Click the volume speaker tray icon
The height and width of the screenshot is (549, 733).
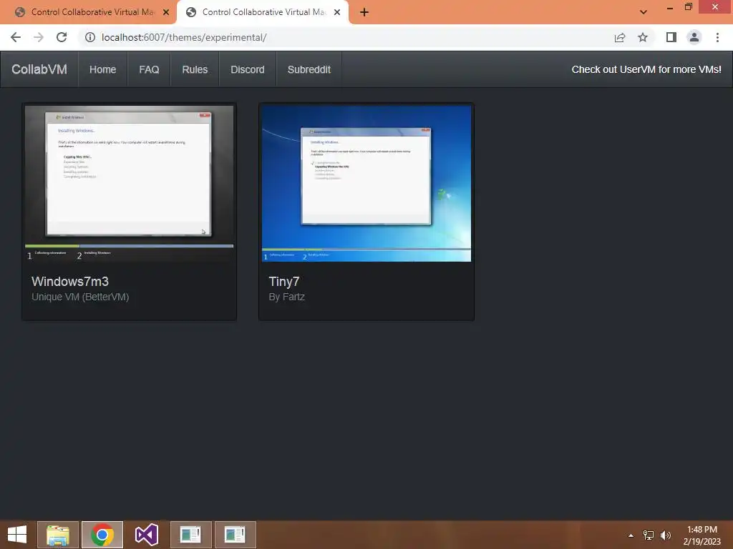tap(666, 535)
